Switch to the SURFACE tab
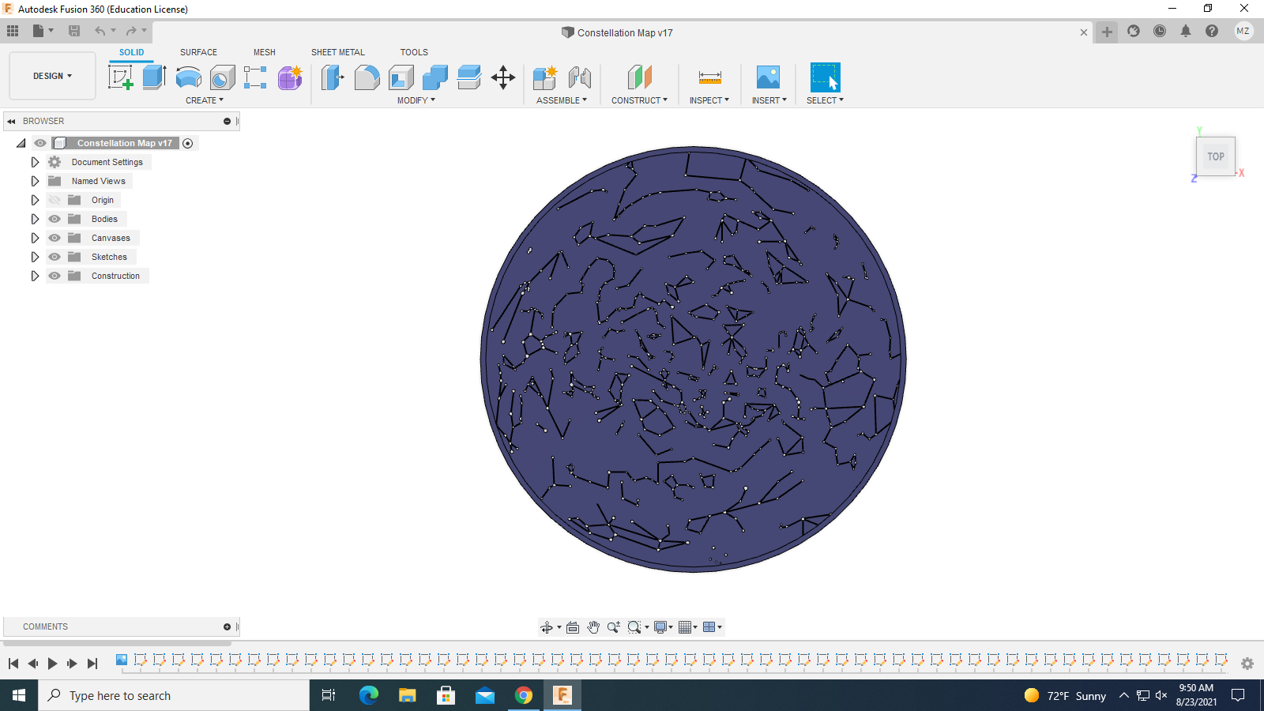The image size is (1264, 711). (x=197, y=52)
